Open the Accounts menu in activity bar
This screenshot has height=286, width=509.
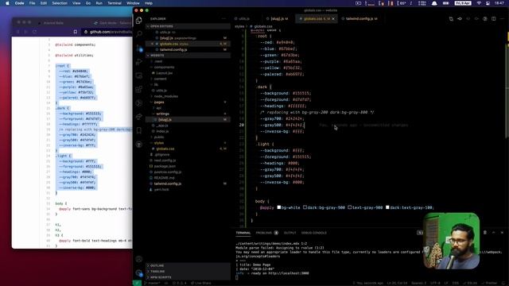click(139, 259)
